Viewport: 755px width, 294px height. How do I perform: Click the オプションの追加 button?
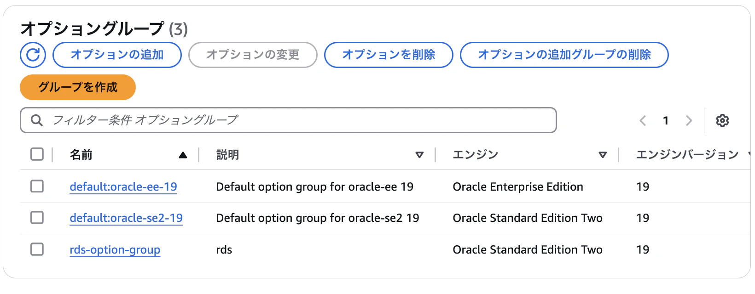(117, 55)
